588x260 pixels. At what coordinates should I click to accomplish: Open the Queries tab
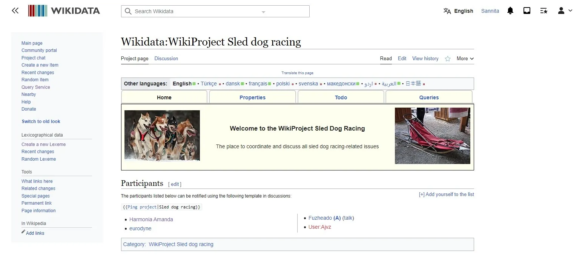point(429,97)
